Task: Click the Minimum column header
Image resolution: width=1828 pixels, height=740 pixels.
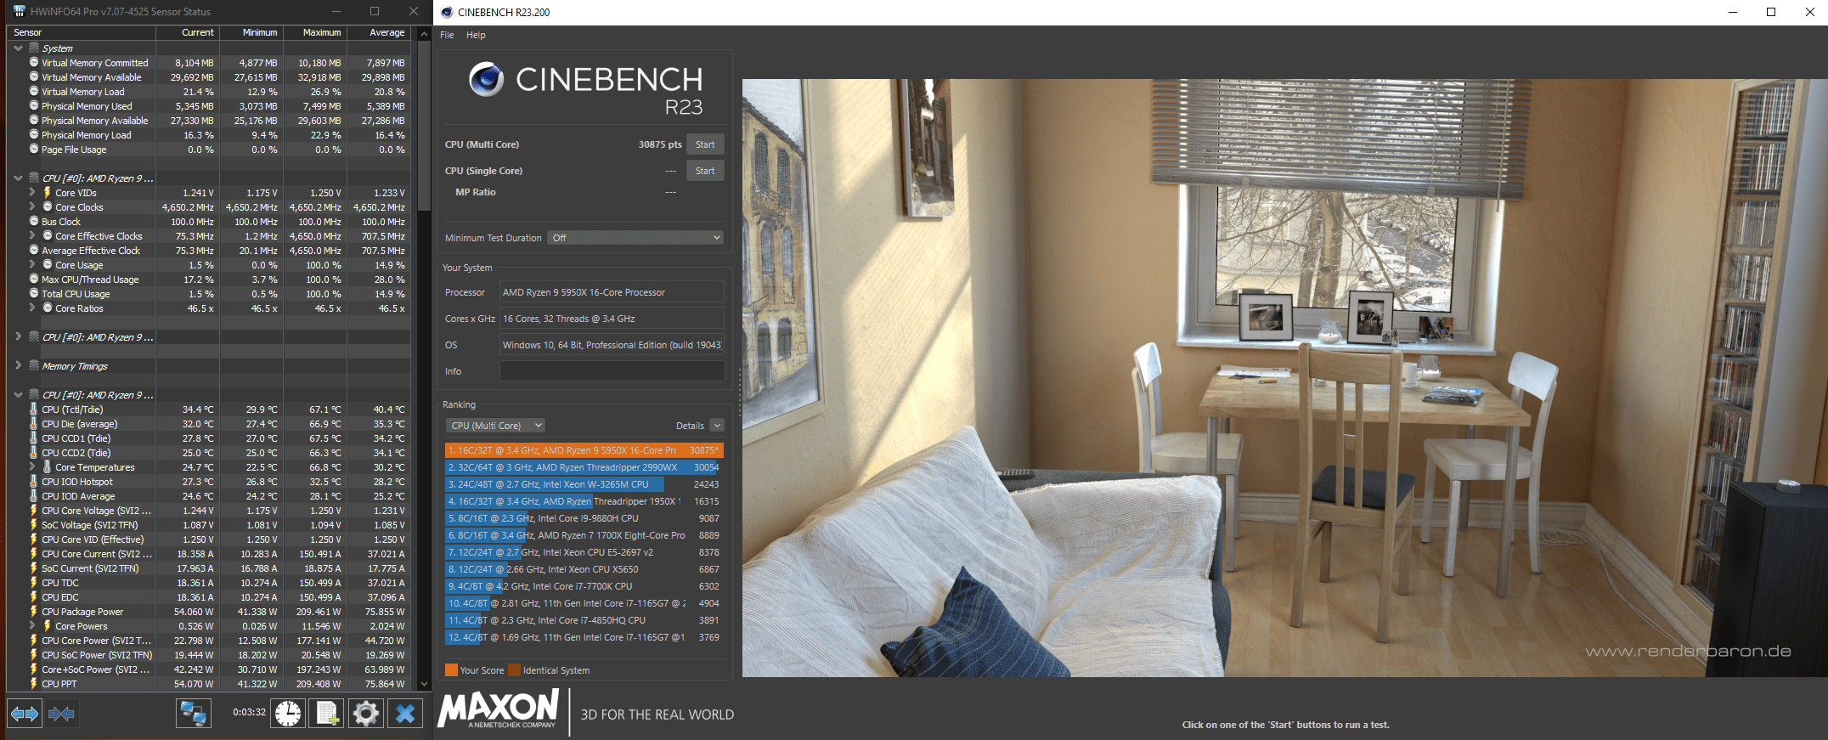Action: 251,32
